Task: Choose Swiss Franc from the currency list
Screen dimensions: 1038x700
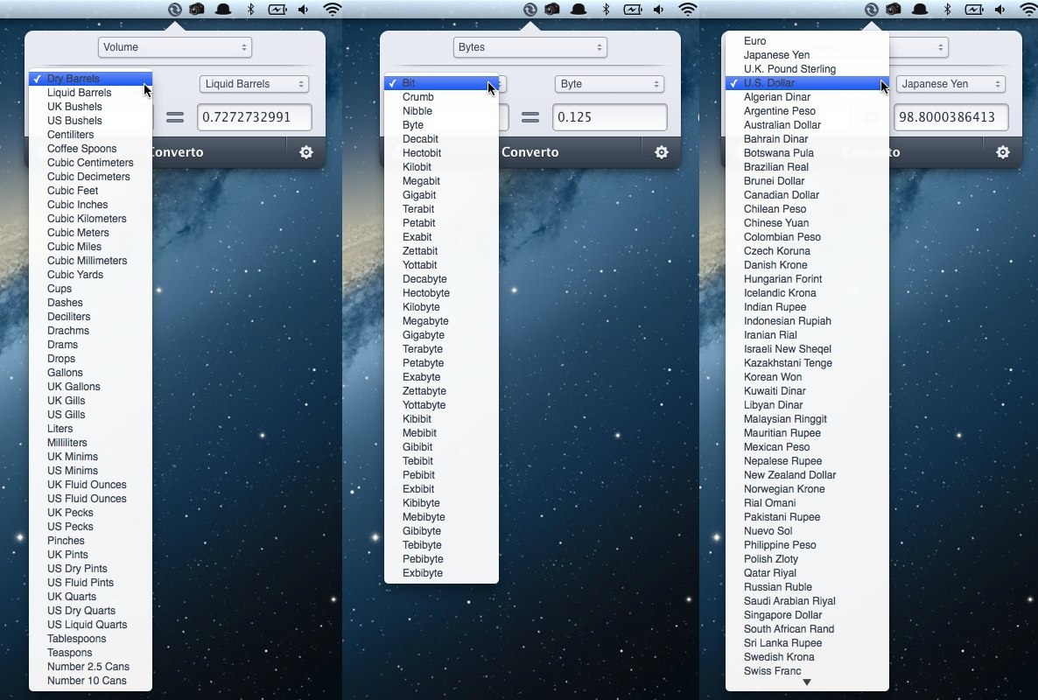Action: 807,671
